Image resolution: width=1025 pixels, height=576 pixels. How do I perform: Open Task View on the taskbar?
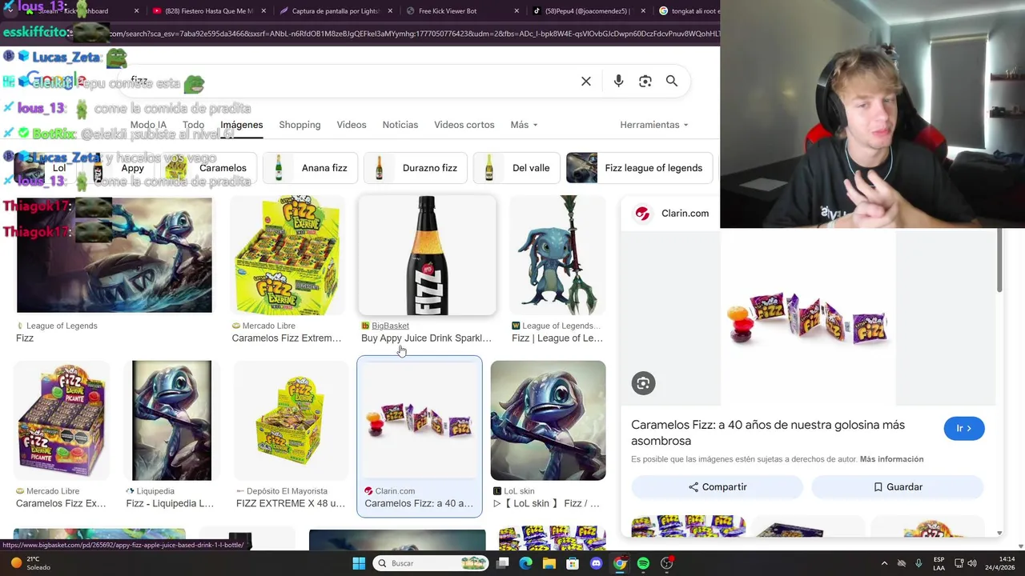(502, 563)
